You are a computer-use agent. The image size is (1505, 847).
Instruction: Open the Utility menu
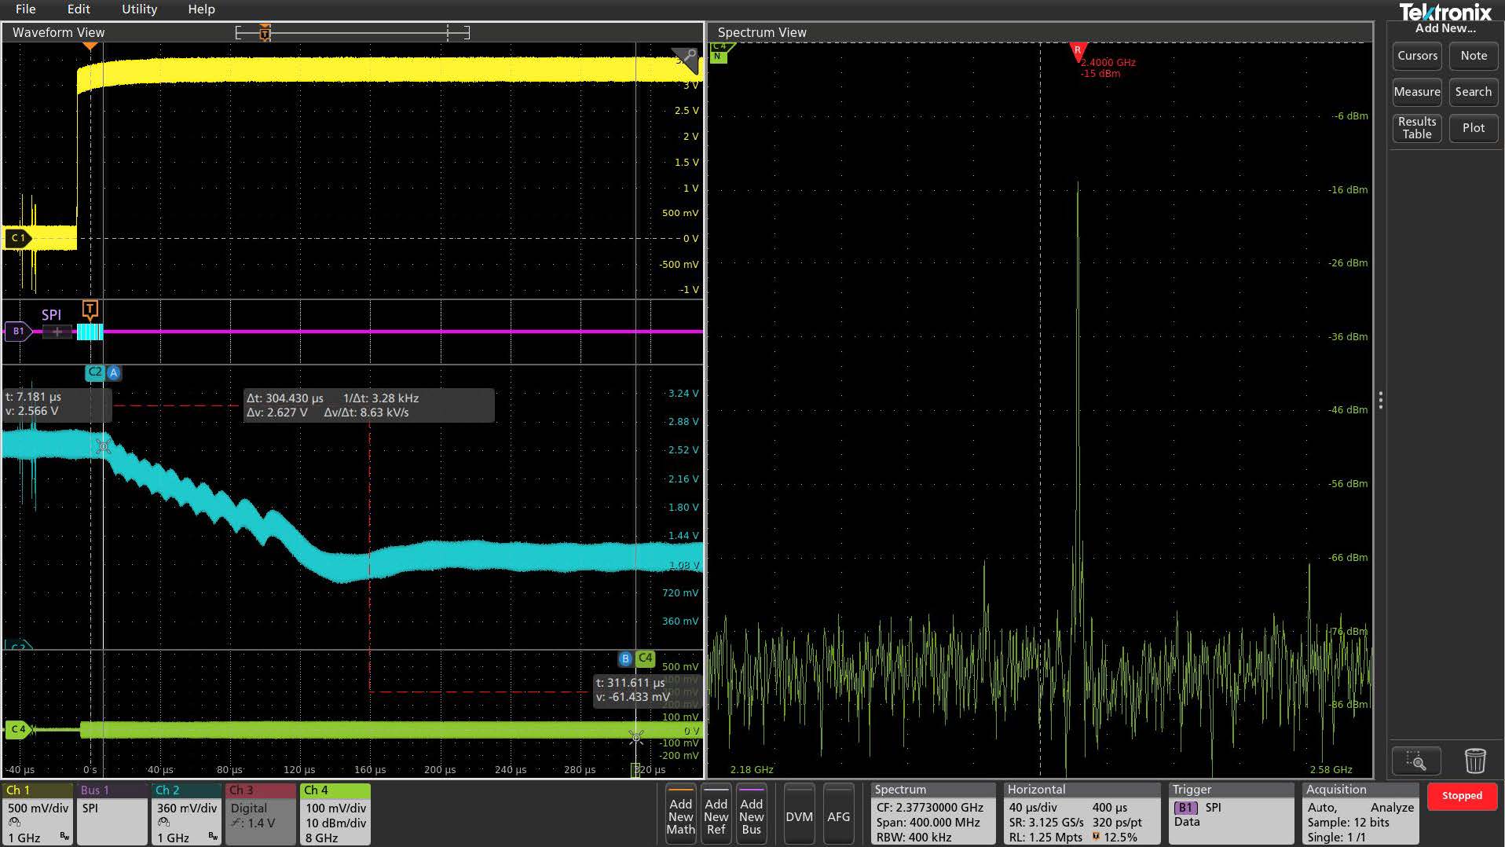pyautogui.click(x=139, y=9)
